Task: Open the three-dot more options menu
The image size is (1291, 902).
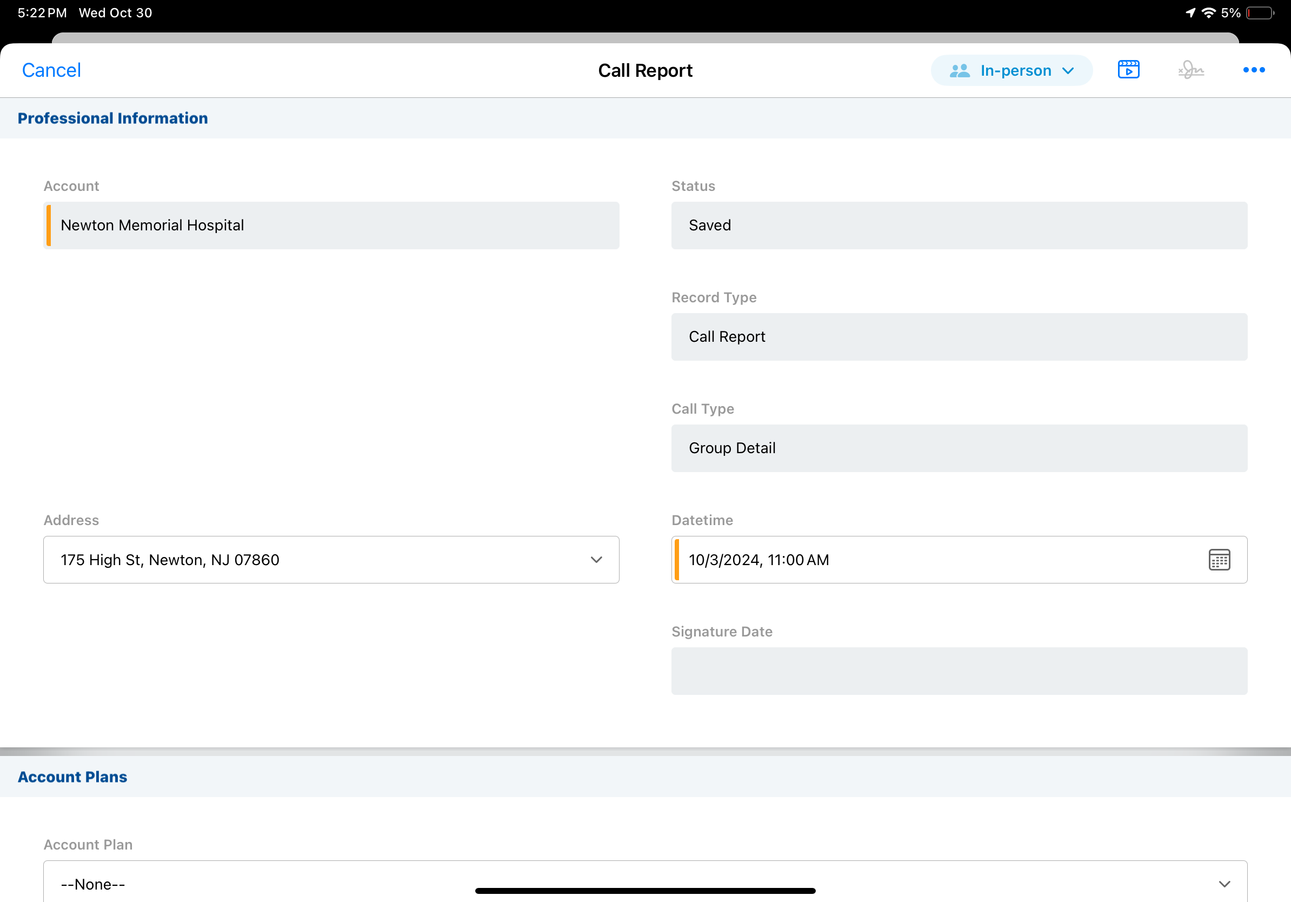Action: (x=1253, y=70)
